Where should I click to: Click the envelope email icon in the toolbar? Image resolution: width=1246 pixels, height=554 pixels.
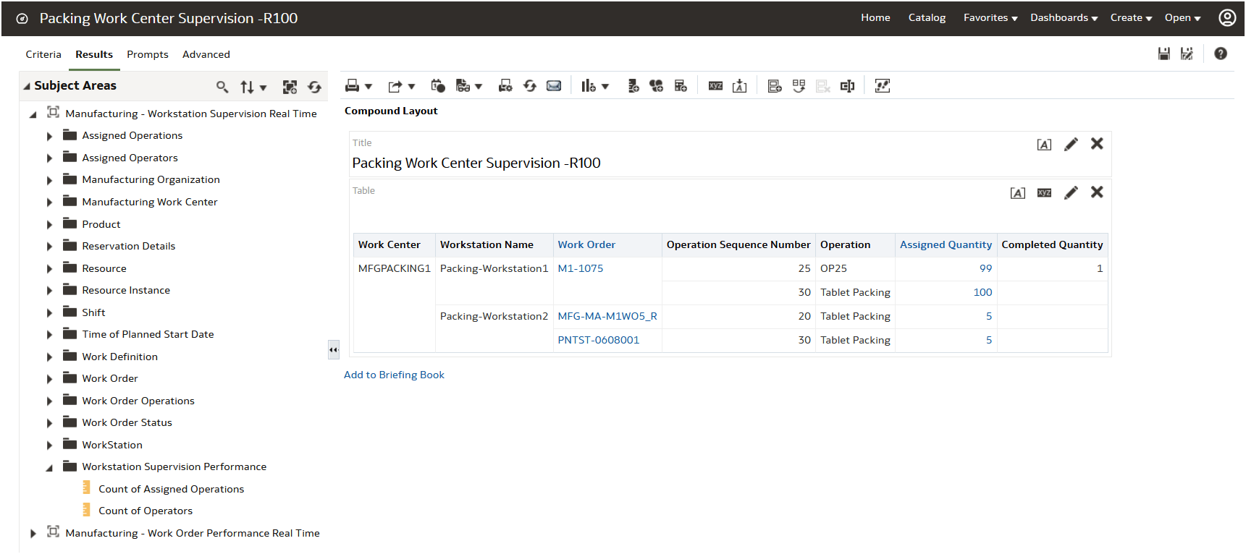[x=554, y=86]
